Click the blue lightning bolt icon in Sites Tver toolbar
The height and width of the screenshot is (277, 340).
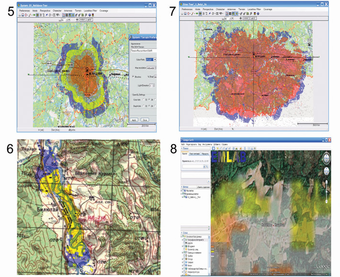(209, 13)
